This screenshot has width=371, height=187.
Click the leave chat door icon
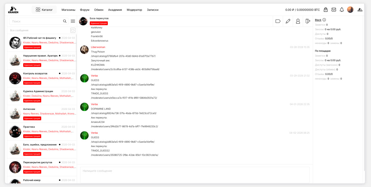tap(308, 21)
